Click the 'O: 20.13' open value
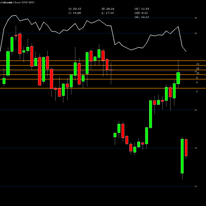Viewport: 206px width, 206px height. (x=75, y=9)
